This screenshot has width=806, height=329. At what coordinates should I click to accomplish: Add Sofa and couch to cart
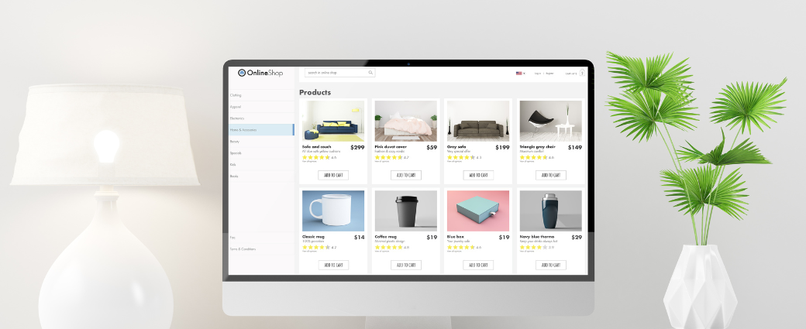[x=333, y=175]
